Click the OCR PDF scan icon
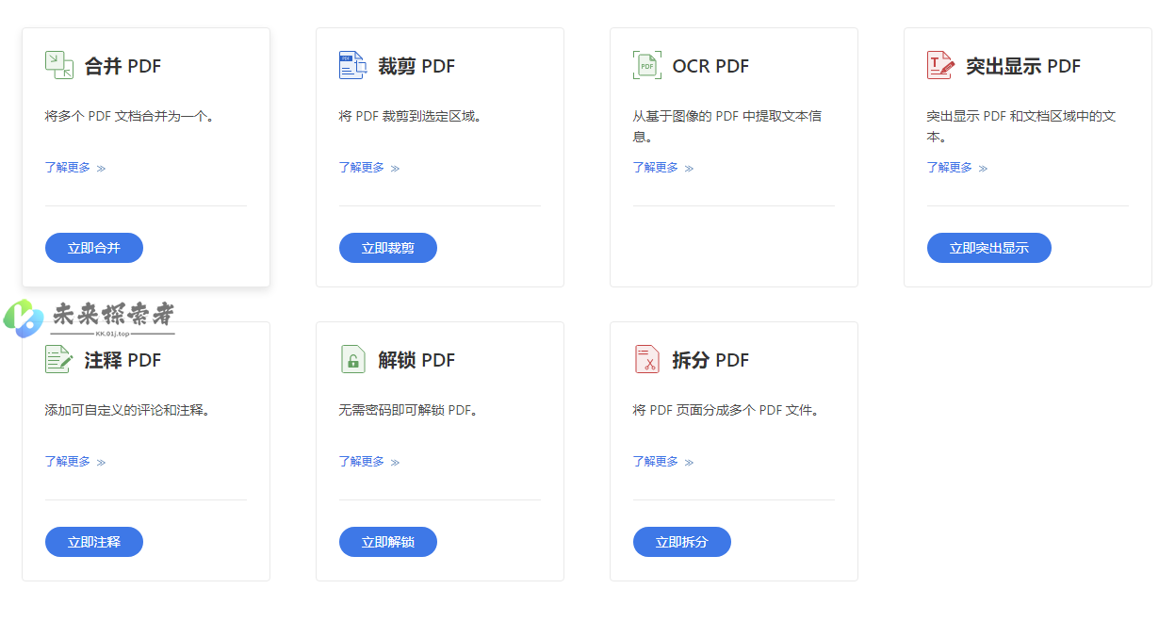The width and height of the screenshot is (1175, 638). 646,65
